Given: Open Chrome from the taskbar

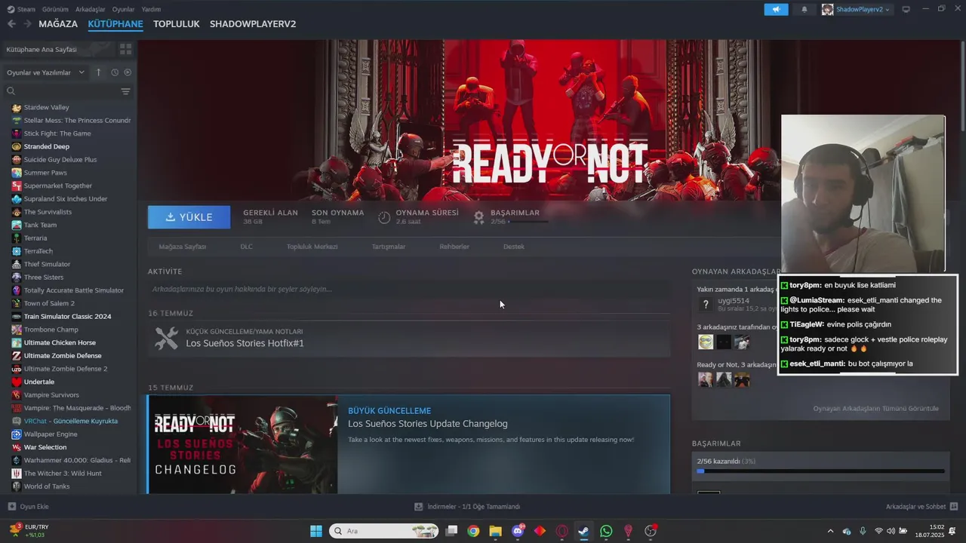Looking at the screenshot, I should coord(473,531).
